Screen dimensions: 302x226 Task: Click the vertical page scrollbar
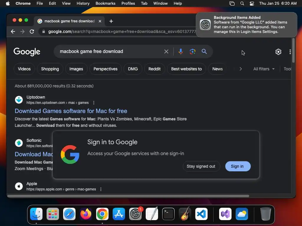293,51
